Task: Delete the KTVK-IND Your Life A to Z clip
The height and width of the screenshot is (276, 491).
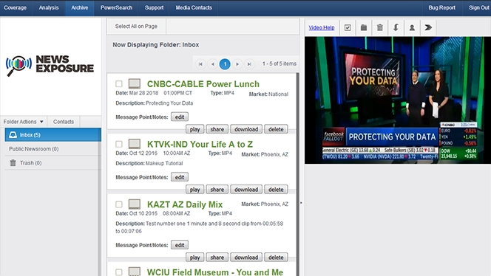Action: 276,190
